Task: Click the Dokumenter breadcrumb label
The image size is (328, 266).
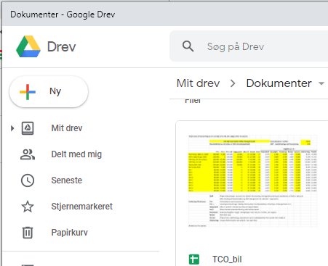Action: 279,83
